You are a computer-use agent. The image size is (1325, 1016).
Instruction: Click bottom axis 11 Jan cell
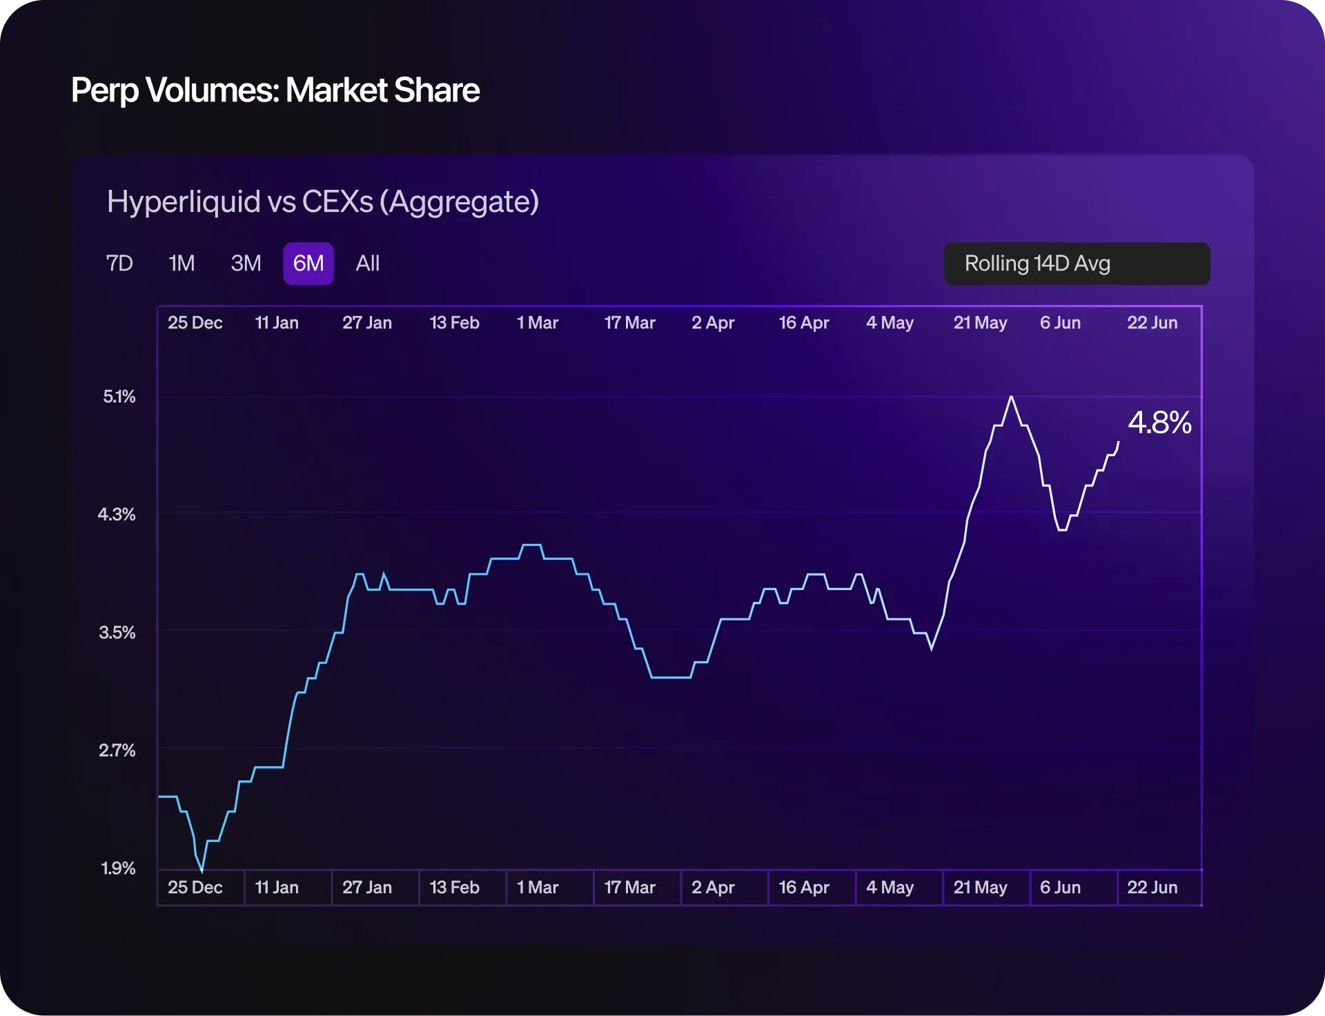pos(288,888)
